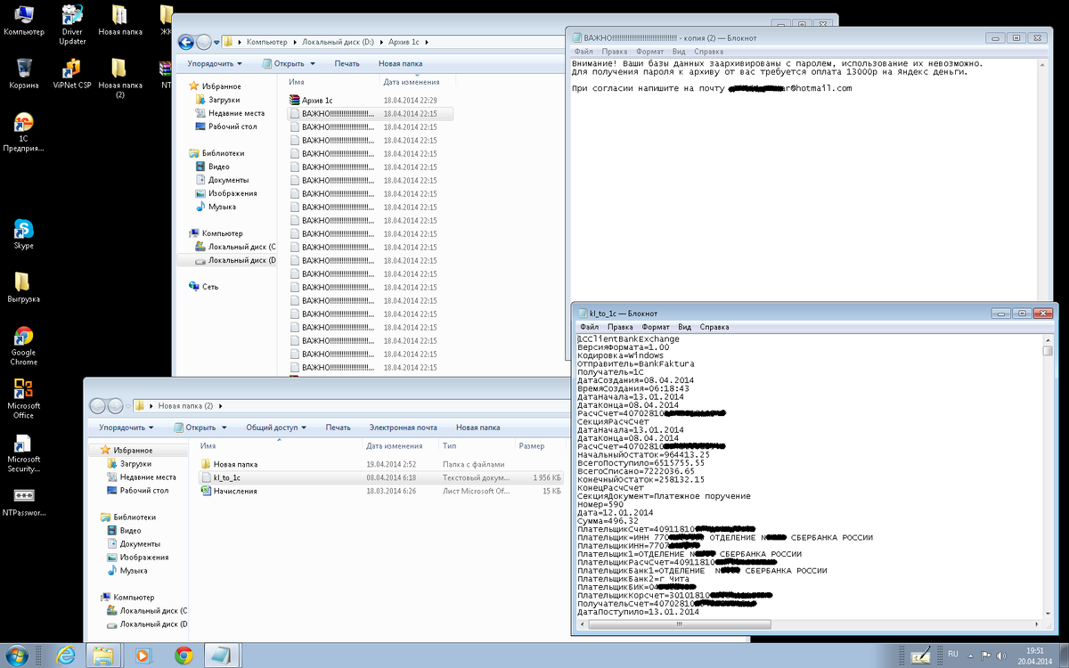Click Электронная почта toolbar button
The image size is (1069, 668).
tap(403, 428)
